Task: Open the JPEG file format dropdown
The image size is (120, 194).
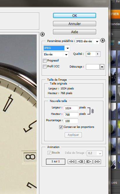Action: (57, 48)
